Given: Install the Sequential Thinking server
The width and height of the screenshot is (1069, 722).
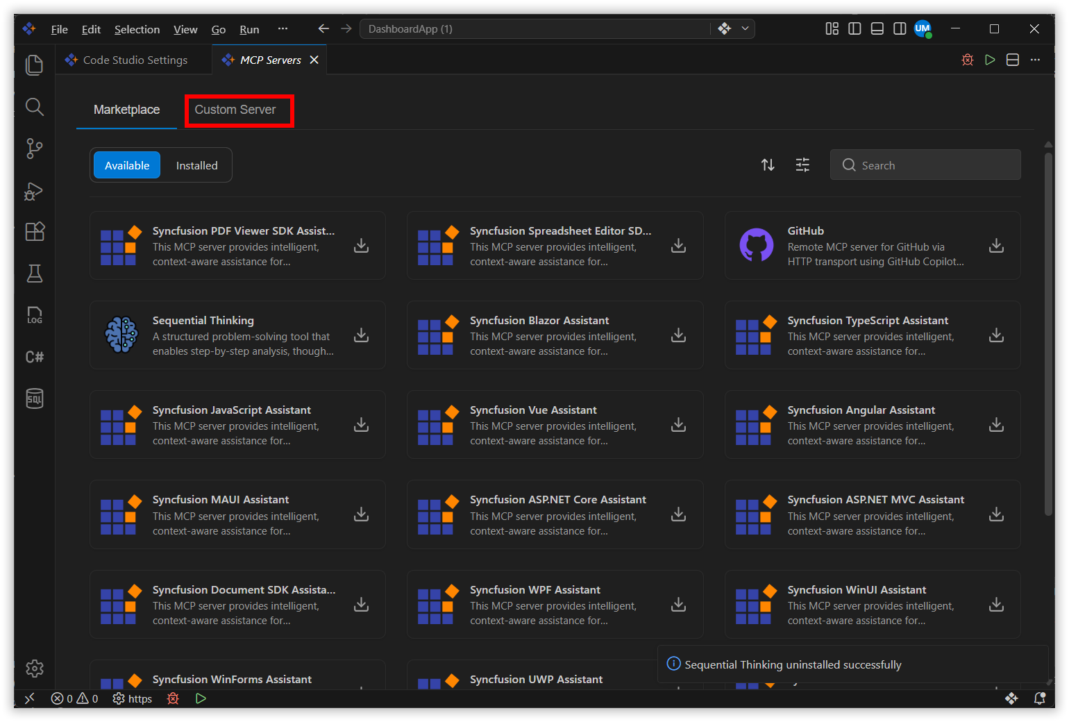Looking at the screenshot, I should (x=362, y=335).
